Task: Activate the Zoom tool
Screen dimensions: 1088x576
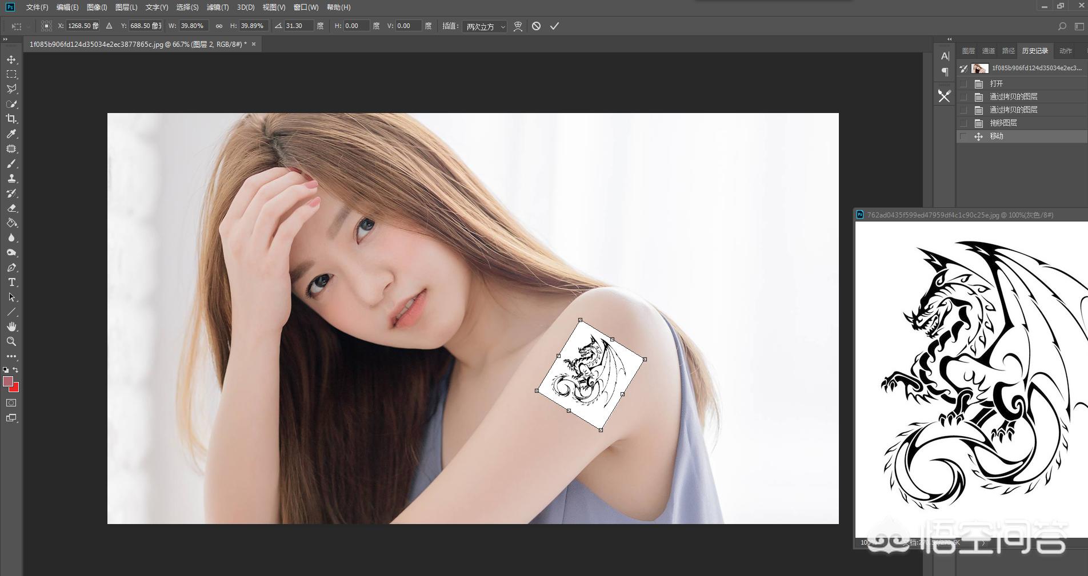Action: point(11,341)
